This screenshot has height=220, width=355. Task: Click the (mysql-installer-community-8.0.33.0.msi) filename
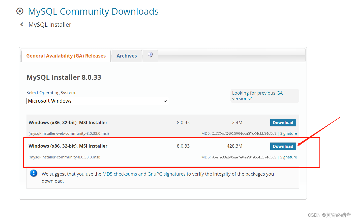(x=65, y=157)
